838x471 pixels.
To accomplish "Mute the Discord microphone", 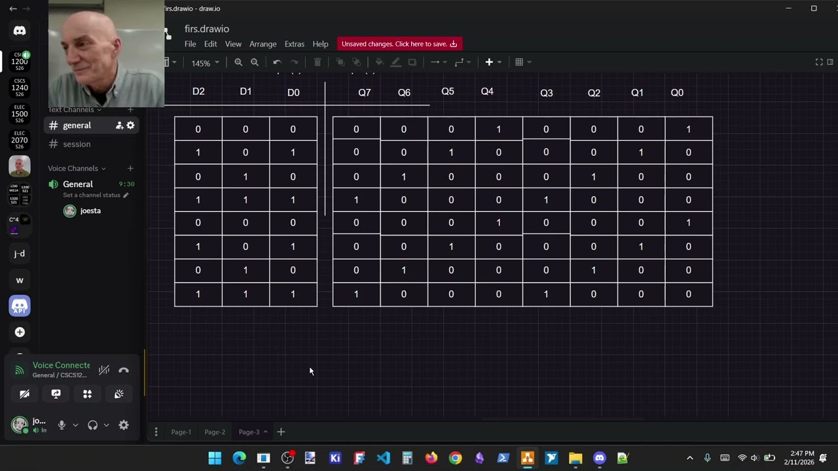I will [x=62, y=425].
